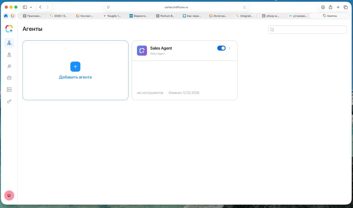Image resolution: width=353 pixels, height=208 pixels.
Task: Expand Safari sidebar options dropdown arrow
Action: tap(31, 7)
